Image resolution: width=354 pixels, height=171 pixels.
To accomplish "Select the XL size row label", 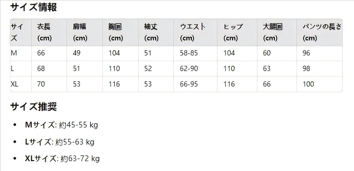I will [15, 84].
